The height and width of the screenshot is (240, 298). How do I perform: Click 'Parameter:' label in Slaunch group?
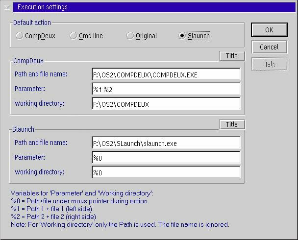[x=30, y=157]
